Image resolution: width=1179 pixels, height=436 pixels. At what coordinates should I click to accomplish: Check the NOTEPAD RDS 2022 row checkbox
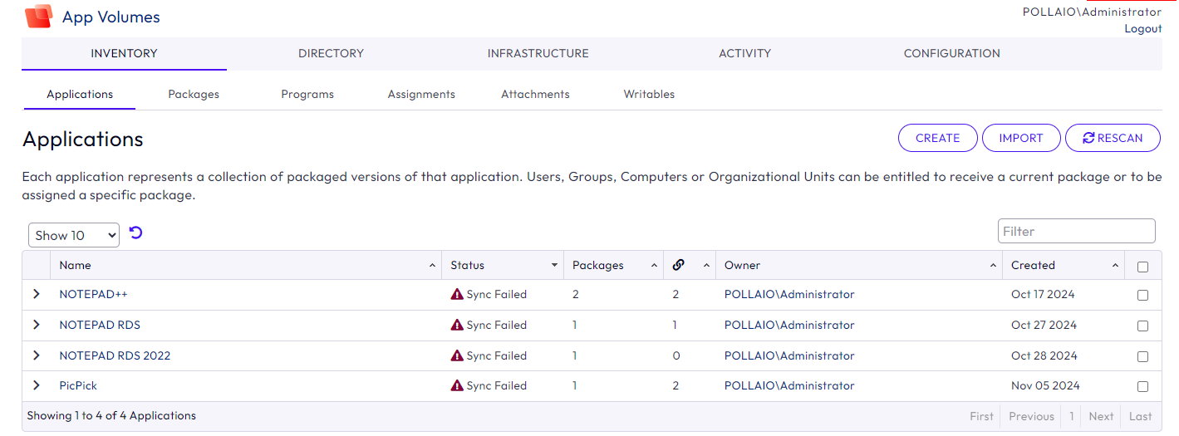click(x=1142, y=356)
